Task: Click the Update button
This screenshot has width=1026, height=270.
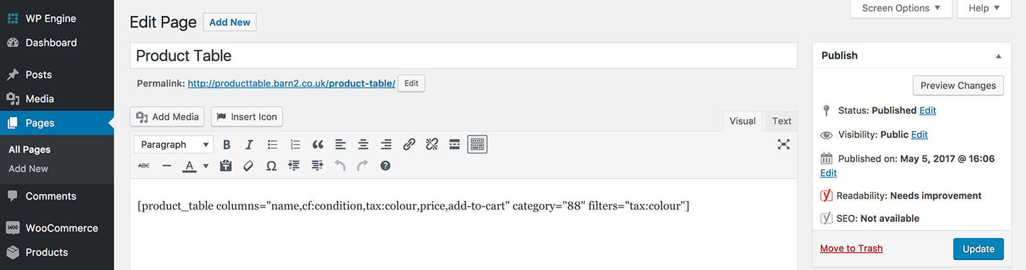Action: [978, 249]
